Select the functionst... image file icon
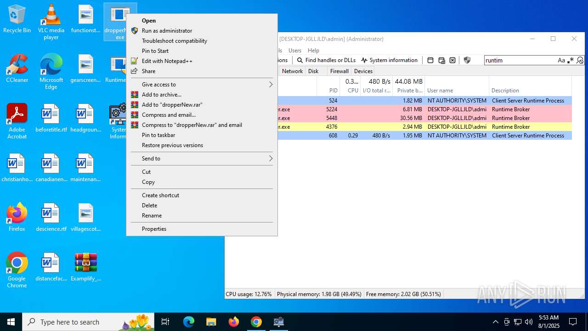Image resolution: width=588 pixels, height=331 pixels. pos(86,19)
